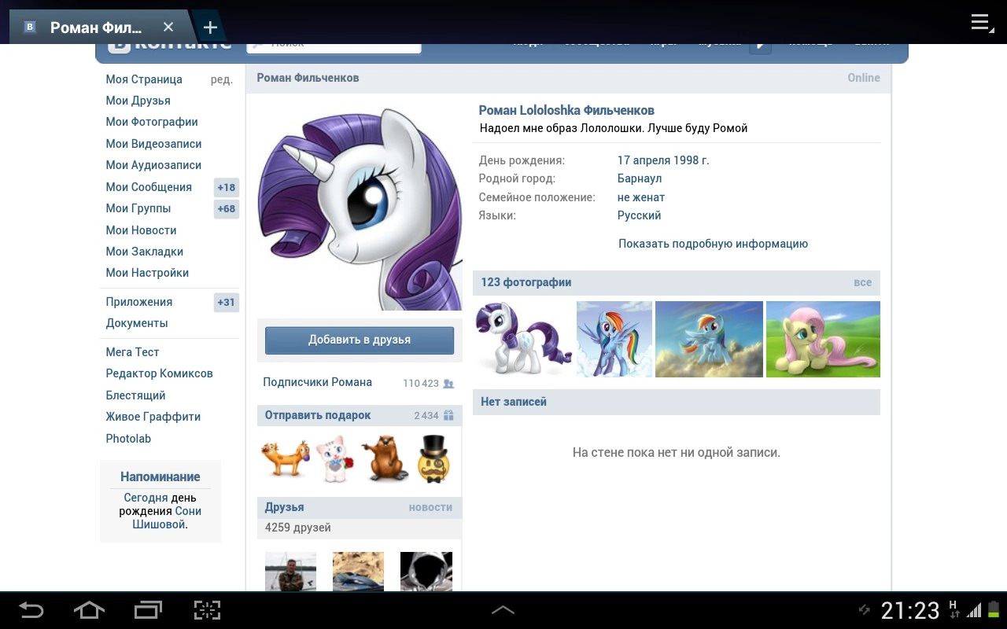Image resolution: width=1007 pixels, height=629 pixels.
Task: Open Приложения
Action: (139, 302)
